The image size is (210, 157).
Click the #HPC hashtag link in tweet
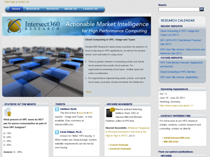(90, 113)
